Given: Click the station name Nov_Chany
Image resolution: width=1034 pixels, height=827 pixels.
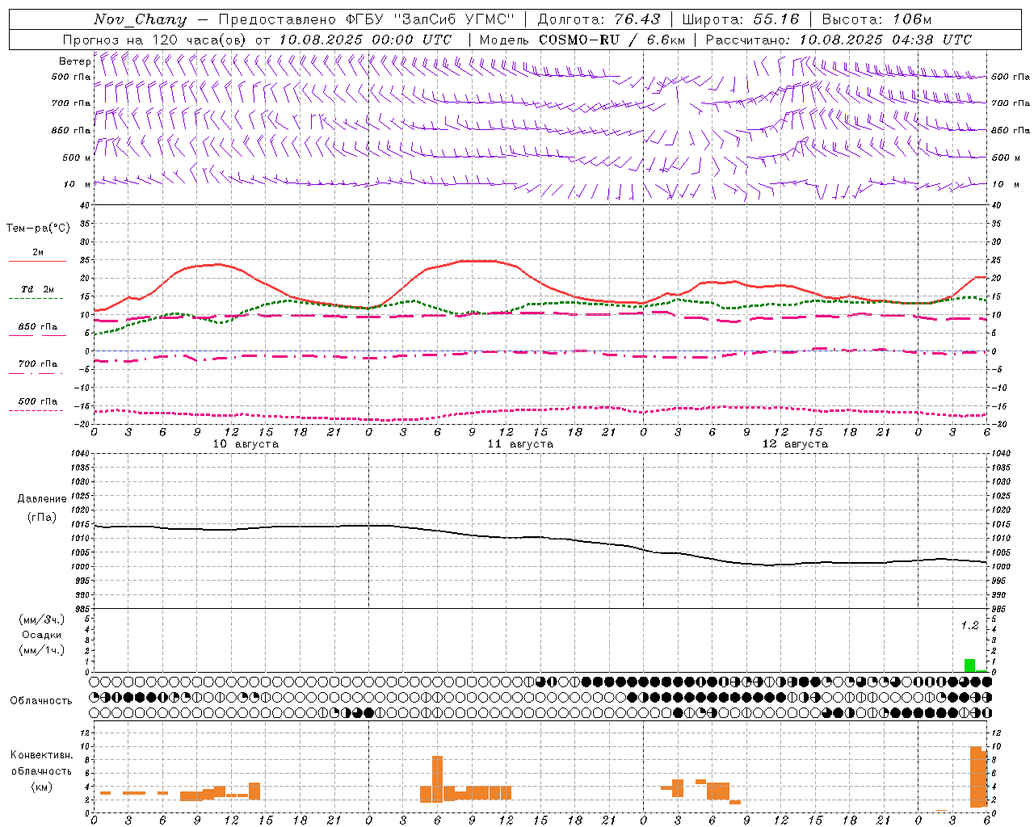Looking at the screenshot, I should click(140, 19).
